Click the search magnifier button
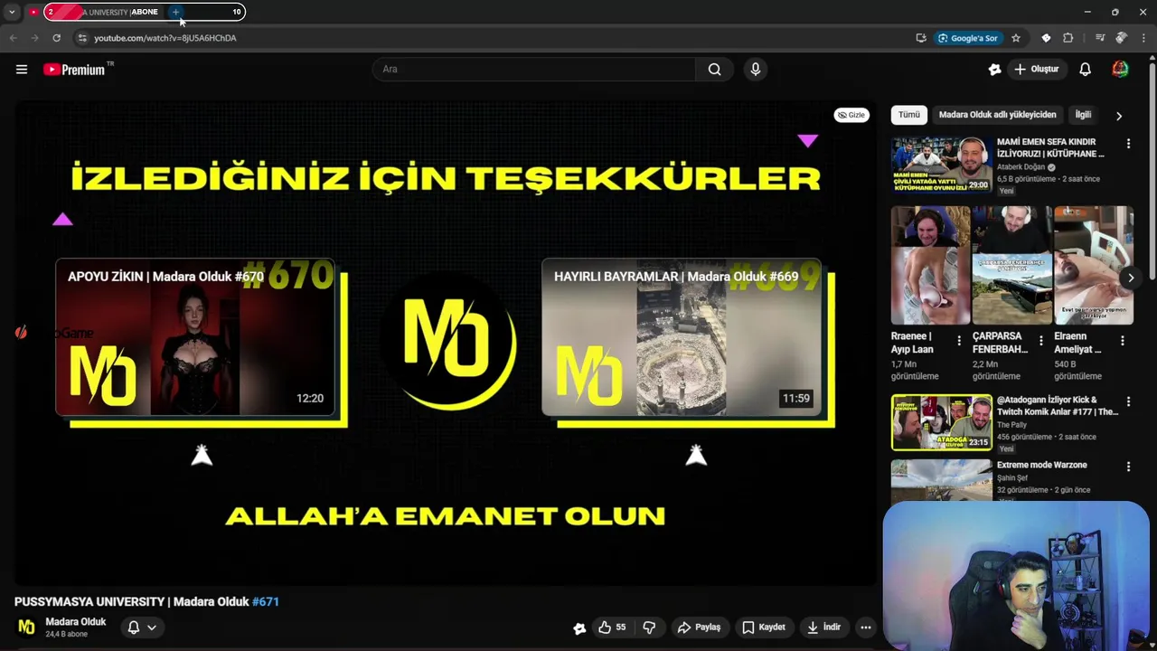Viewport: 1157px width, 651px height. coord(714,70)
